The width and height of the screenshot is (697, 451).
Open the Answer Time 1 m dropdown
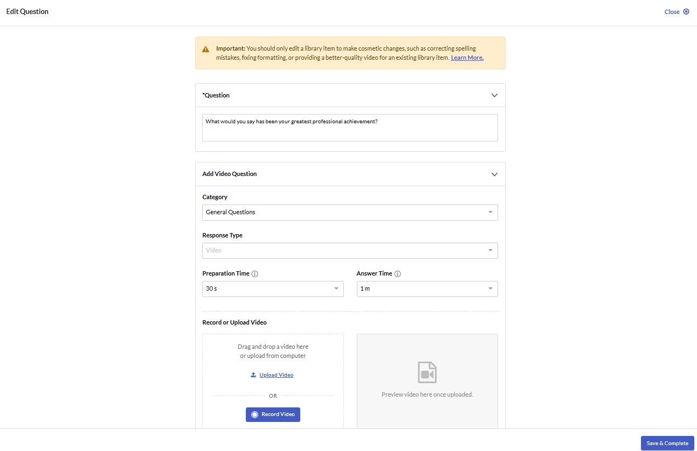427,289
